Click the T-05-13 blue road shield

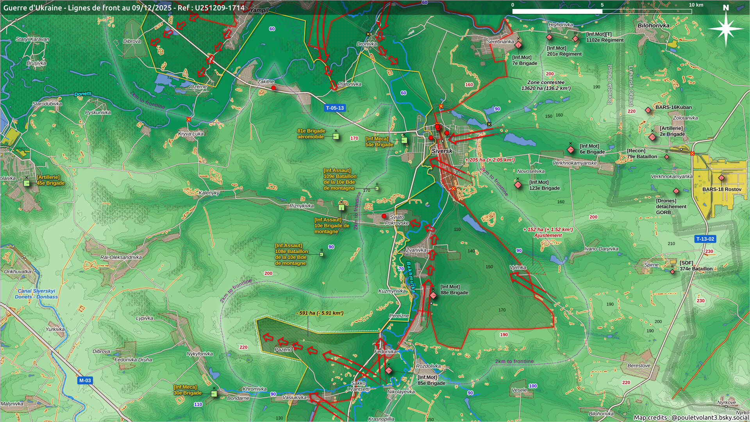335,108
